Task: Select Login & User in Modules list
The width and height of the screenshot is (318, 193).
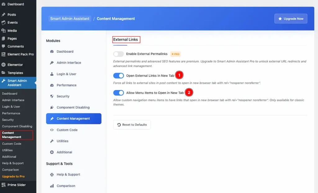Action: (74, 74)
